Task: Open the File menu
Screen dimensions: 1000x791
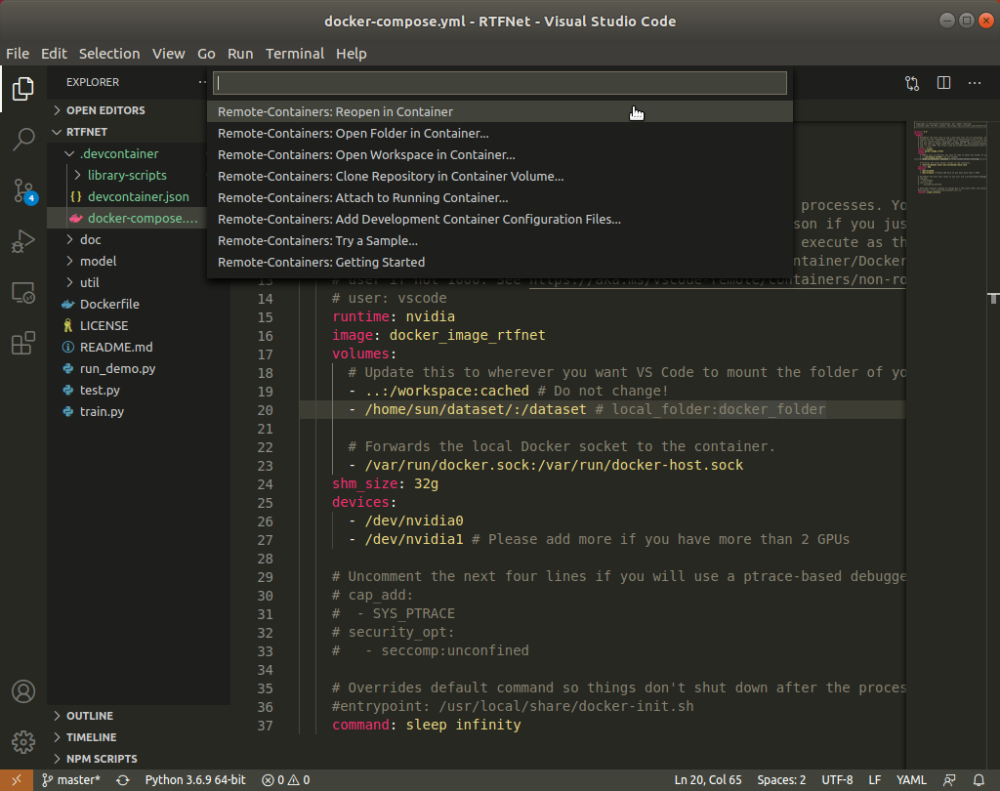Action: tap(18, 54)
